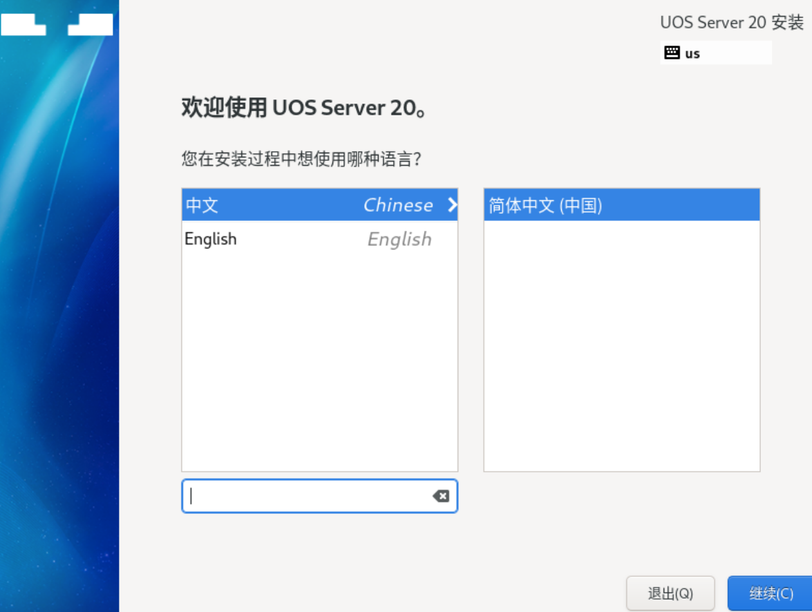This screenshot has height=612, width=812.
Task: Click the 继续(C) continue button
Action: click(x=770, y=593)
